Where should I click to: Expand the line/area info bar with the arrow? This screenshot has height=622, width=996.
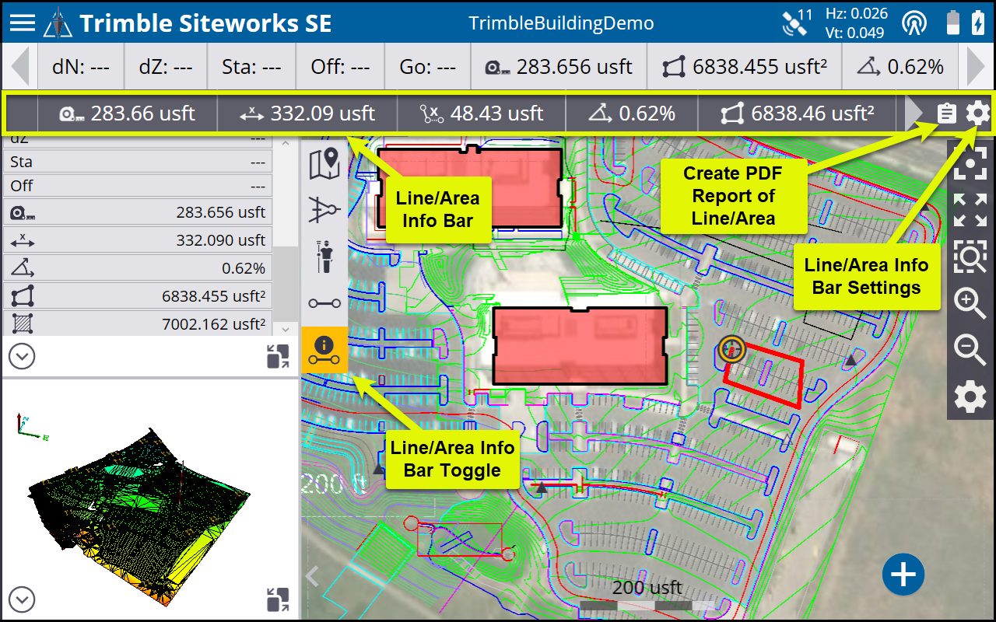pyautogui.click(x=914, y=114)
